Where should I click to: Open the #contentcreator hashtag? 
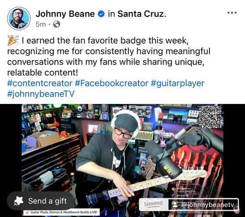(x=40, y=83)
